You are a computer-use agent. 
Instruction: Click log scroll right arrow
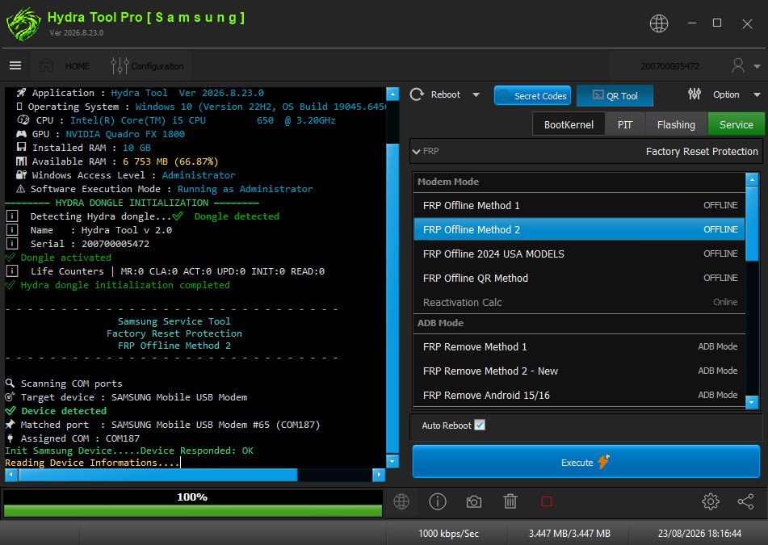click(x=378, y=475)
